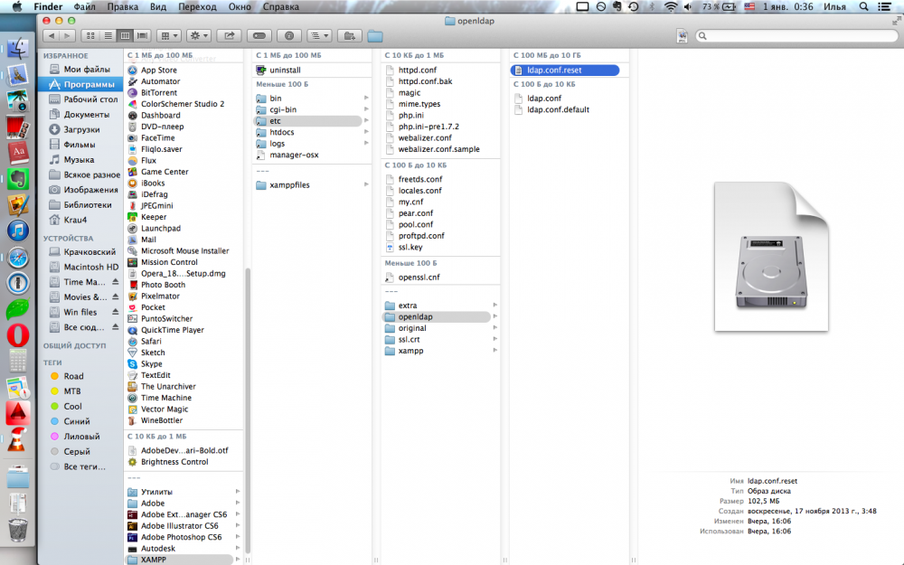Open the Переход menu
This screenshot has height=565, width=904.
(197, 6)
